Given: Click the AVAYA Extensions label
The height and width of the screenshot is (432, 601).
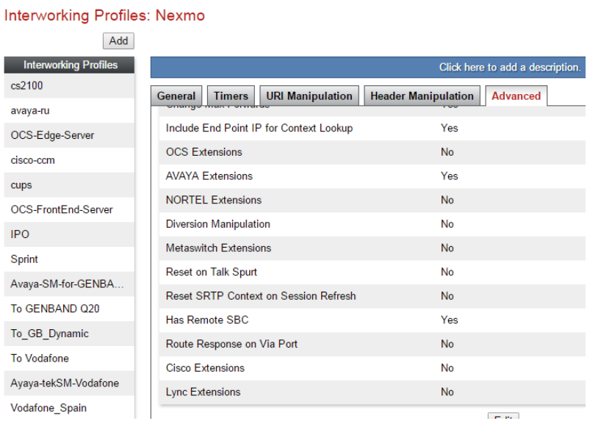Looking at the screenshot, I should (x=209, y=176).
